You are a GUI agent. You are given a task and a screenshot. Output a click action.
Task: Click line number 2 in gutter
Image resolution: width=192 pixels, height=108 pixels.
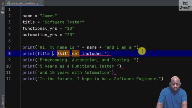[9, 16]
